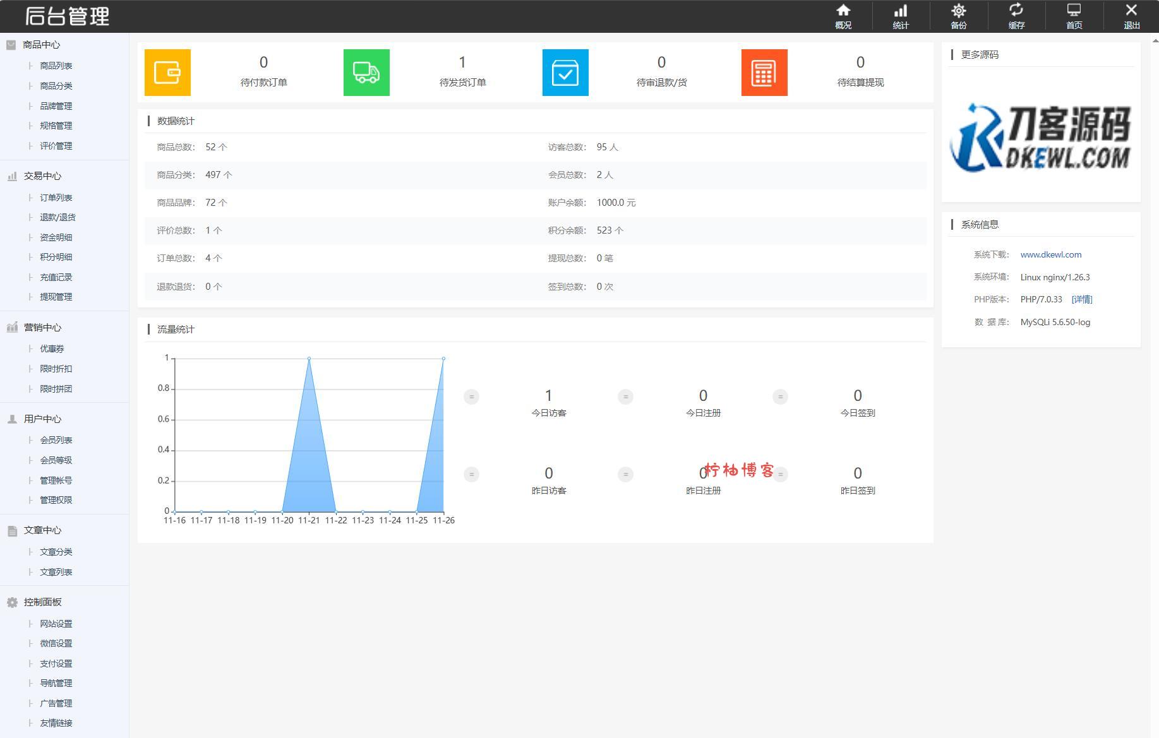1159x738 pixels.
Task: Open 订单列表 in the sidebar
Action: coord(56,198)
